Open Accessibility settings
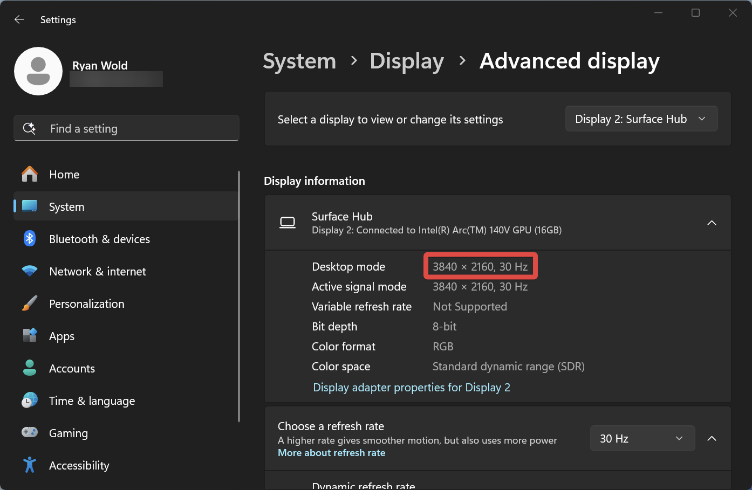 pyautogui.click(x=79, y=465)
